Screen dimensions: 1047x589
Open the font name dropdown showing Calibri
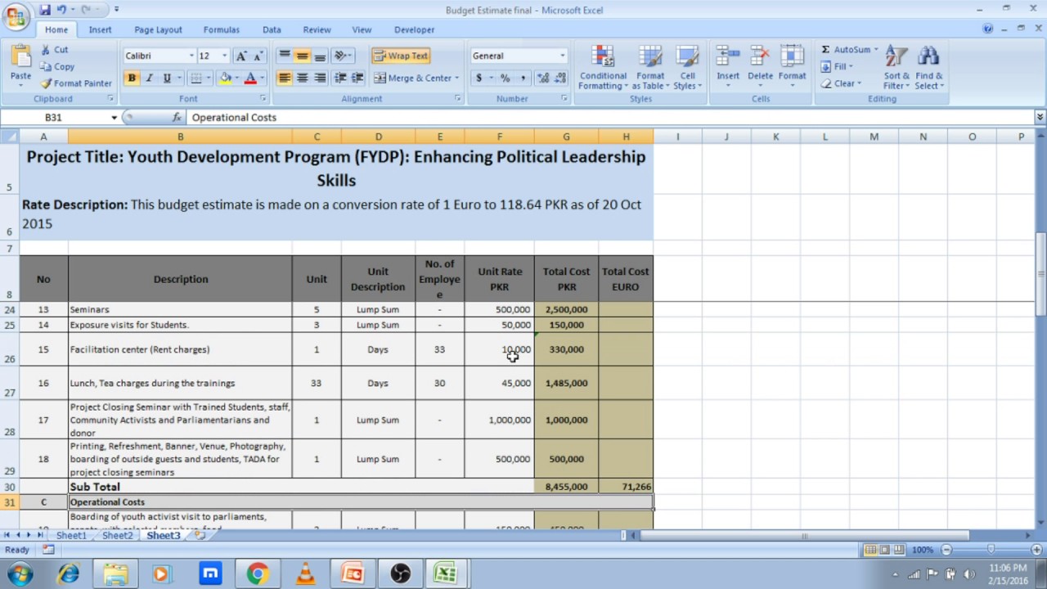(x=191, y=56)
